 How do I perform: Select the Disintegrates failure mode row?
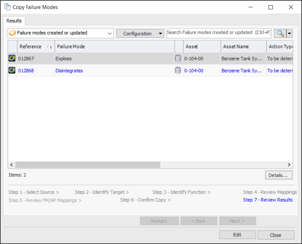69,71
